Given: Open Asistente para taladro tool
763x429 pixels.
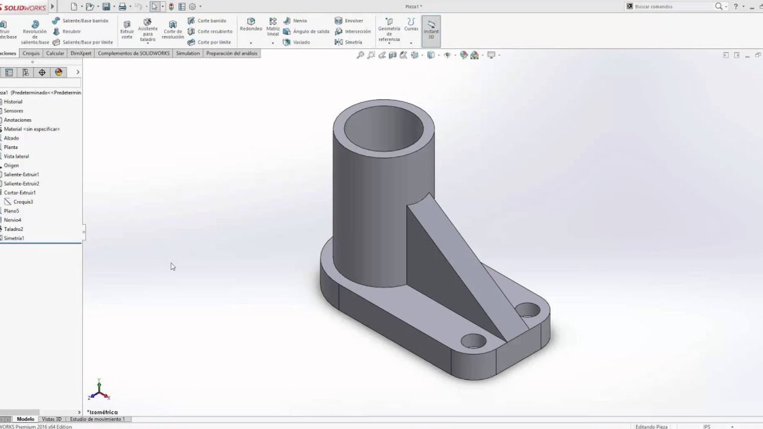Looking at the screenshot, I should click(x=148, y=30).
